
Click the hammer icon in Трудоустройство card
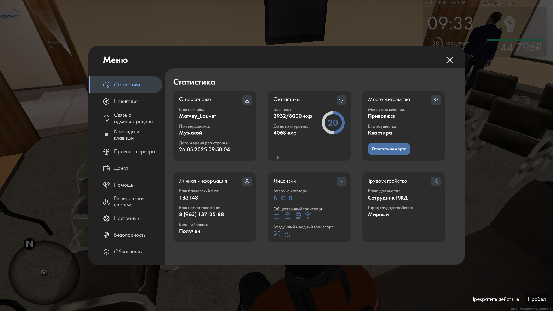[x=436, y=181]
